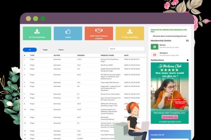This screenshot has width=211, height=140.
Task: Switch to the Plugin filter tab
Action: point(45,50)
